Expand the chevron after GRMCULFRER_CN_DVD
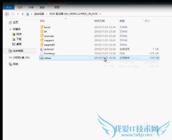Screen dimensions: 172x140 pyautogui.click(x=100, y=14)
